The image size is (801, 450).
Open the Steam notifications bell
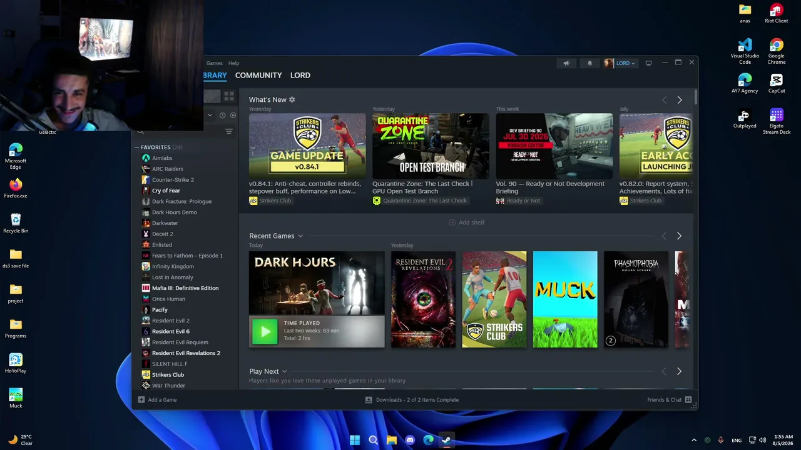[x=589, y=63]
